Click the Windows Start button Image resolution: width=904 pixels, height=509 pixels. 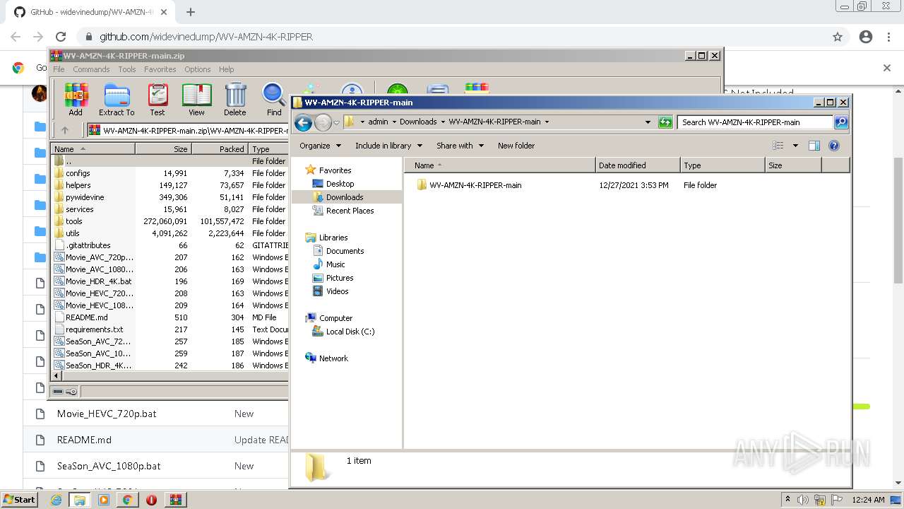(x=20, y=500)
